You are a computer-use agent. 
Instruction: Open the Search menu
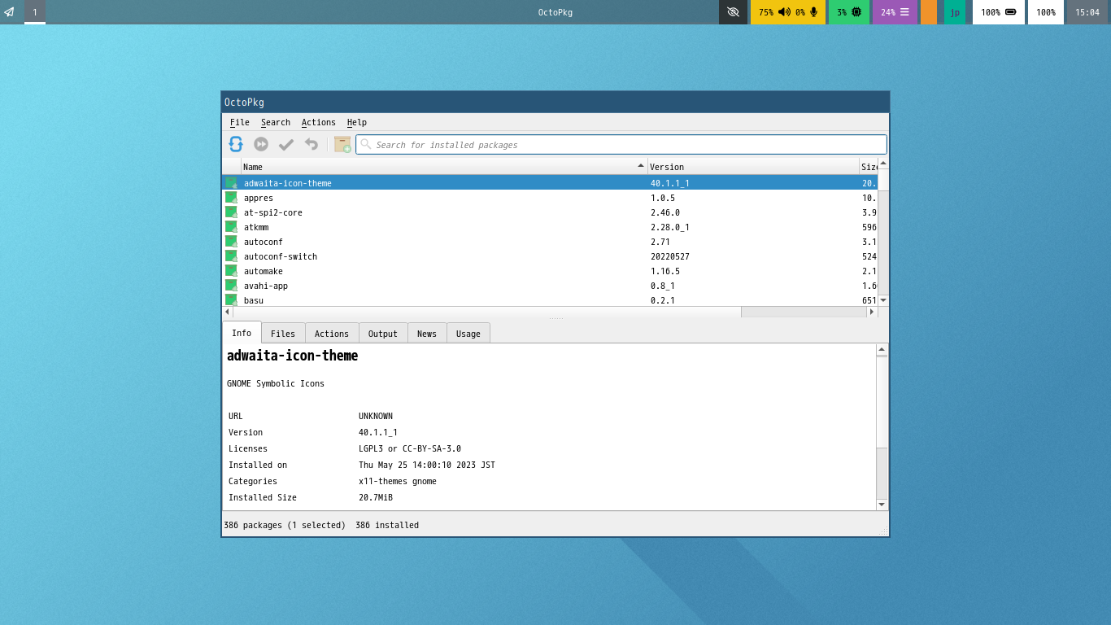click(275, 122)
